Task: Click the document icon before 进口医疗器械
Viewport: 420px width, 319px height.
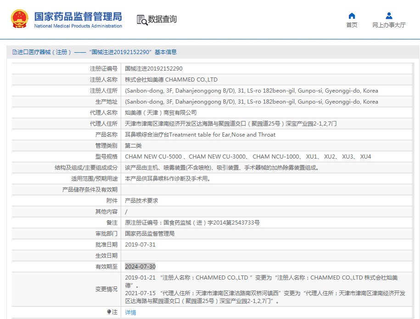Action: (15, 52)
